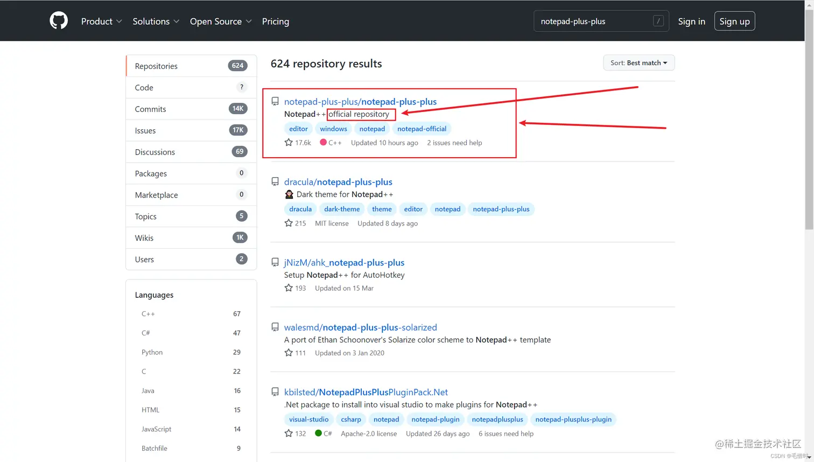
Task: Click the slash shortcut icon in search box
Action: click(658, 21)
